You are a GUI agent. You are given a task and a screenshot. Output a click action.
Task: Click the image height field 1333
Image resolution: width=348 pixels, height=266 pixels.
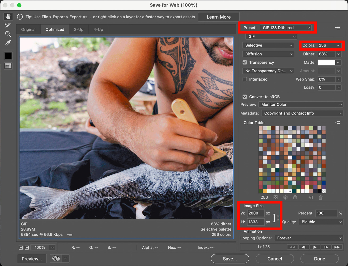[x=256, y=222]
